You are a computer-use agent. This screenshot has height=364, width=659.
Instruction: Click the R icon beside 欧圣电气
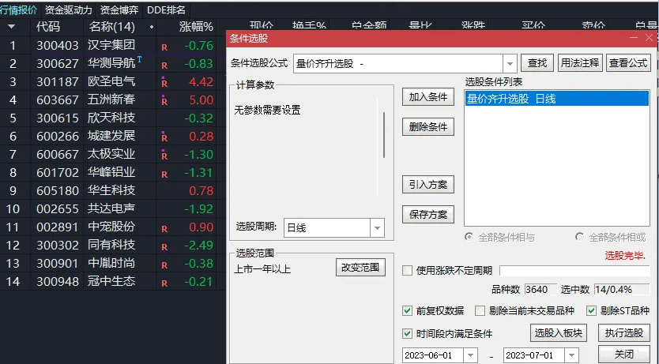pos(164,83)
